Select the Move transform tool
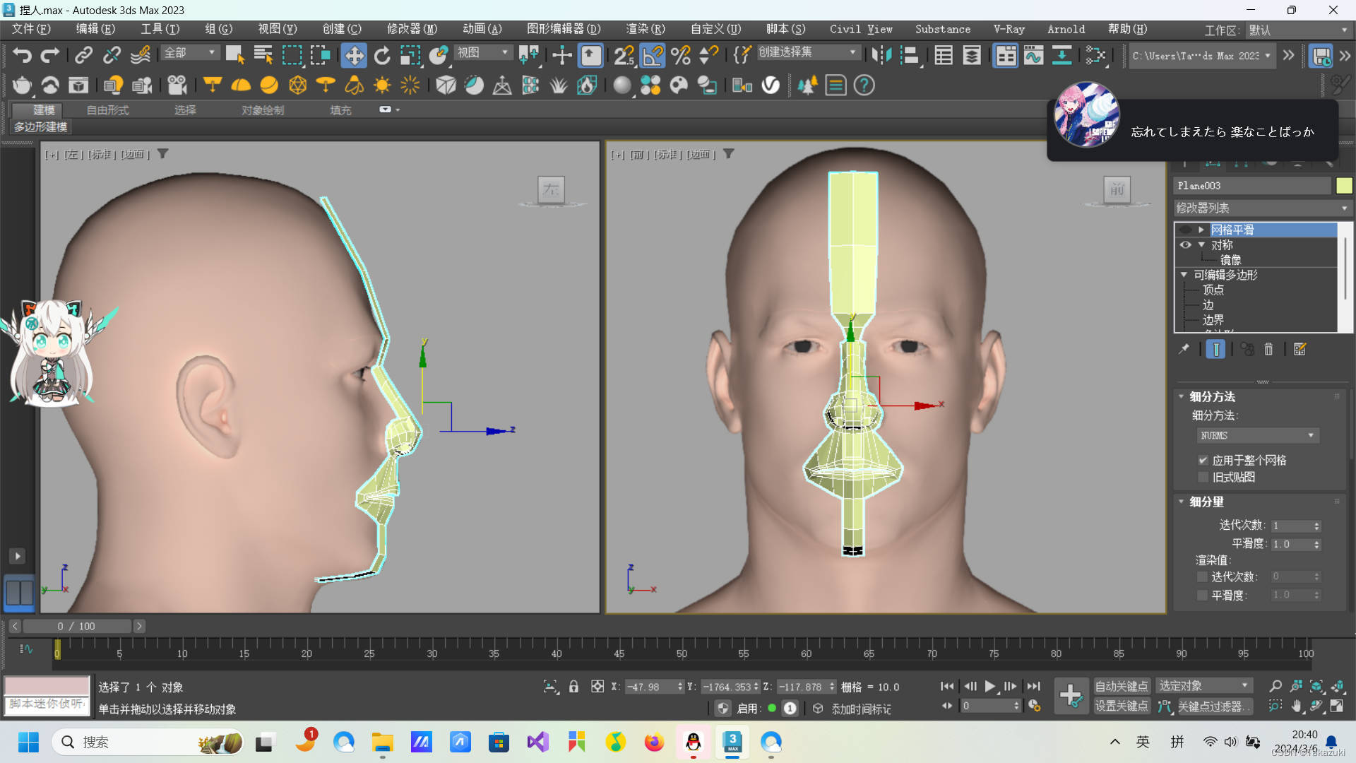Viewport: 1356px width, 763px height. 354,55
